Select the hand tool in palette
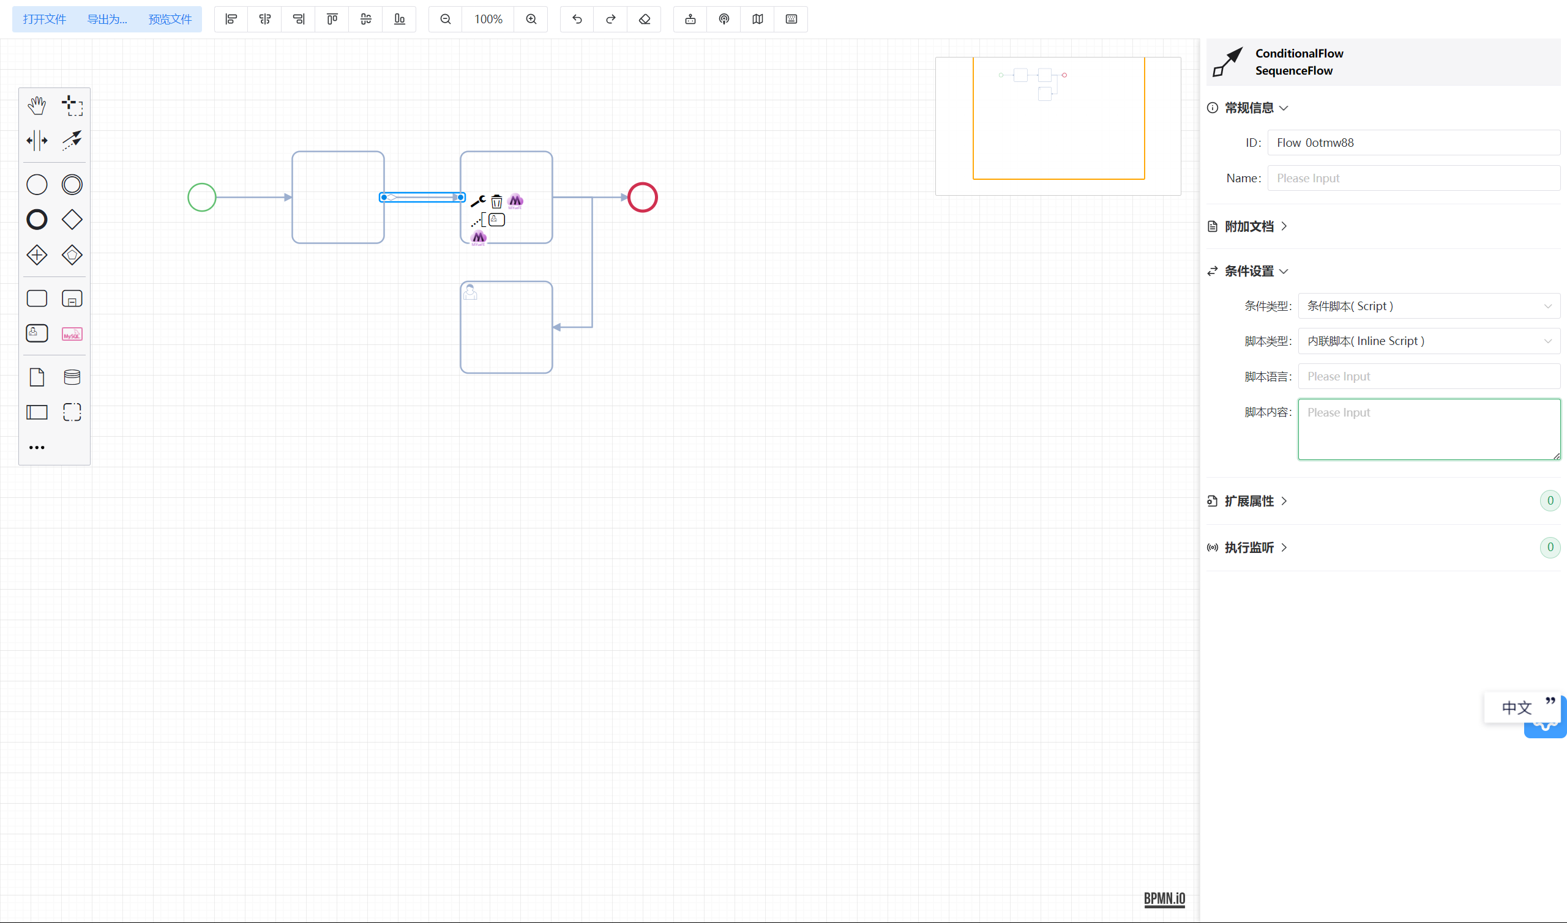Image resolution: width=1567 pixels, height=923 pixels. click(37, 106)
